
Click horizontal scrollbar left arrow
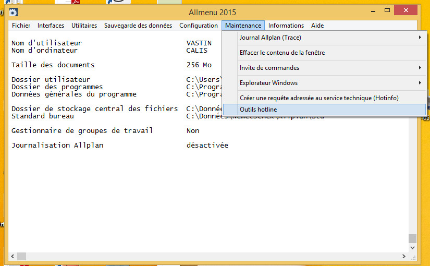tap(13, 257)
